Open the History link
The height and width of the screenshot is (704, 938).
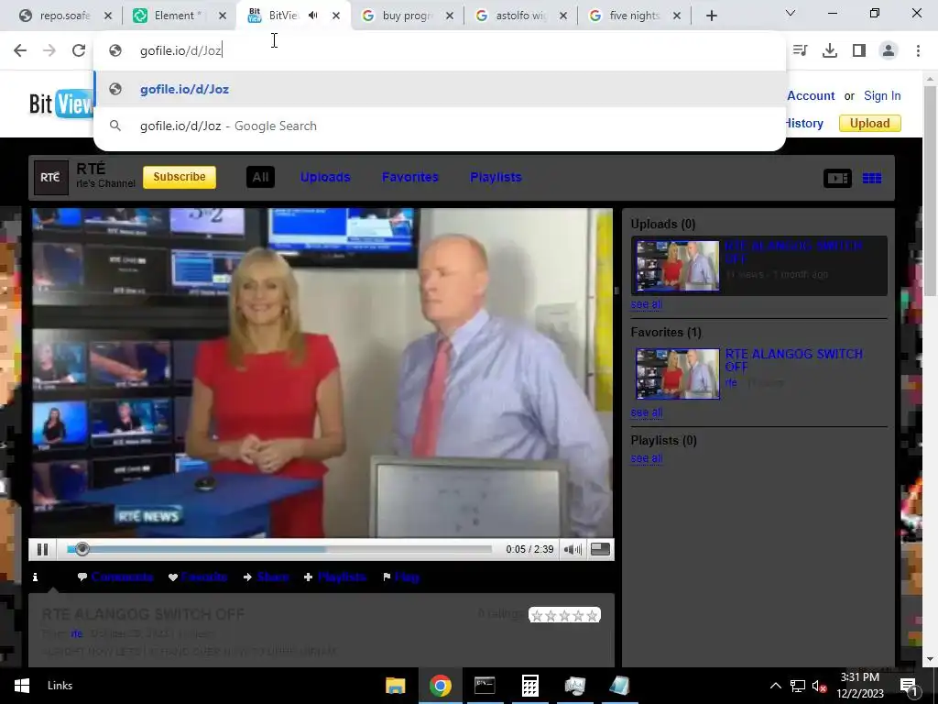point(804,124)
